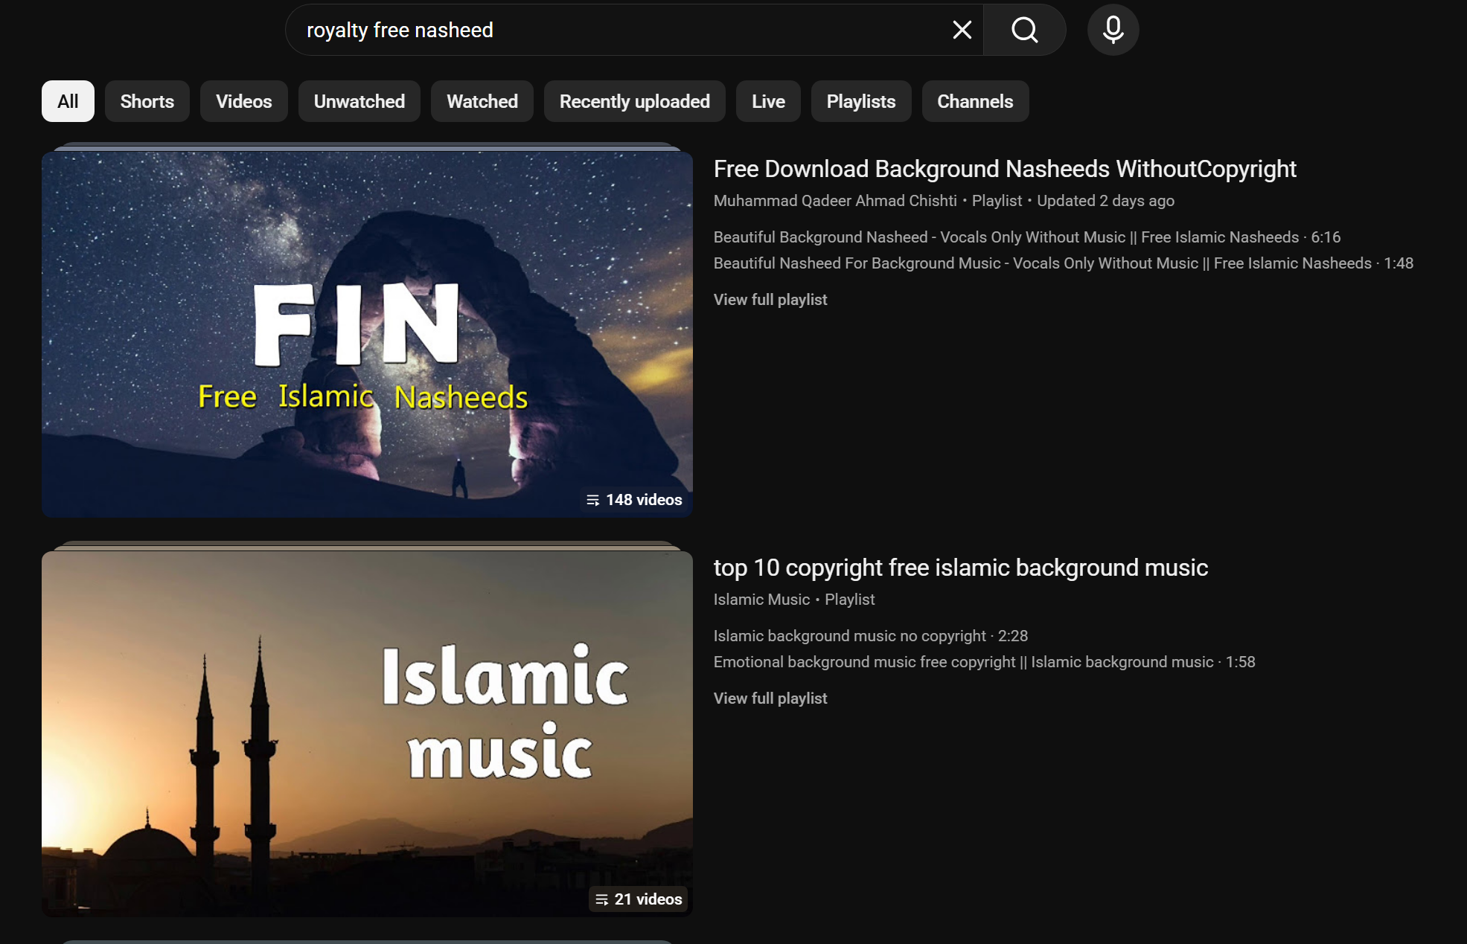Open Muhammad Qadeer Ahmad Chishti channel
The width and height of the screenshot is (1467, 944).
(x=834, y=201)
